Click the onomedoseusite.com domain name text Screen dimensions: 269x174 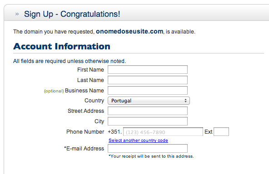coord(130,31)
